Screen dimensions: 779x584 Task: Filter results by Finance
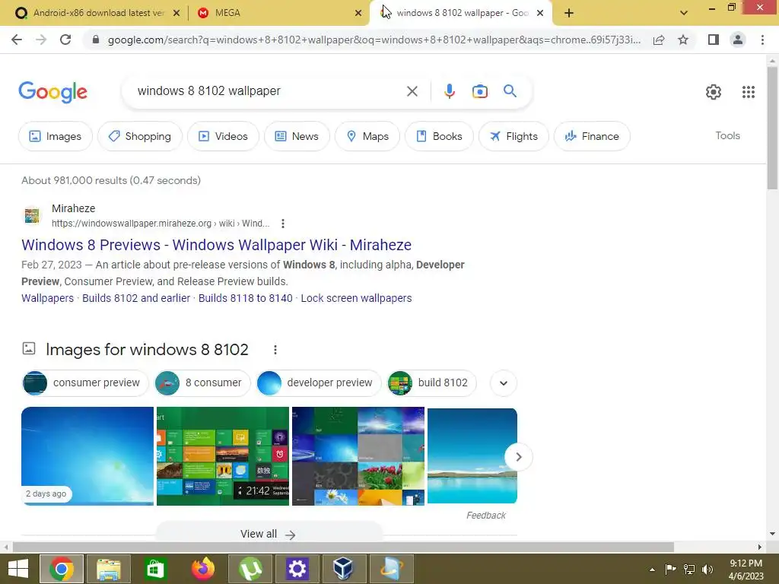[592, 136]
